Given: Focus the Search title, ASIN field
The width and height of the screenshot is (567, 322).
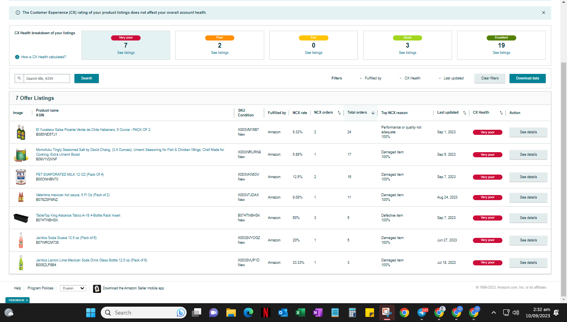Looking at the screenshot, I should click(x=47, y=78).
